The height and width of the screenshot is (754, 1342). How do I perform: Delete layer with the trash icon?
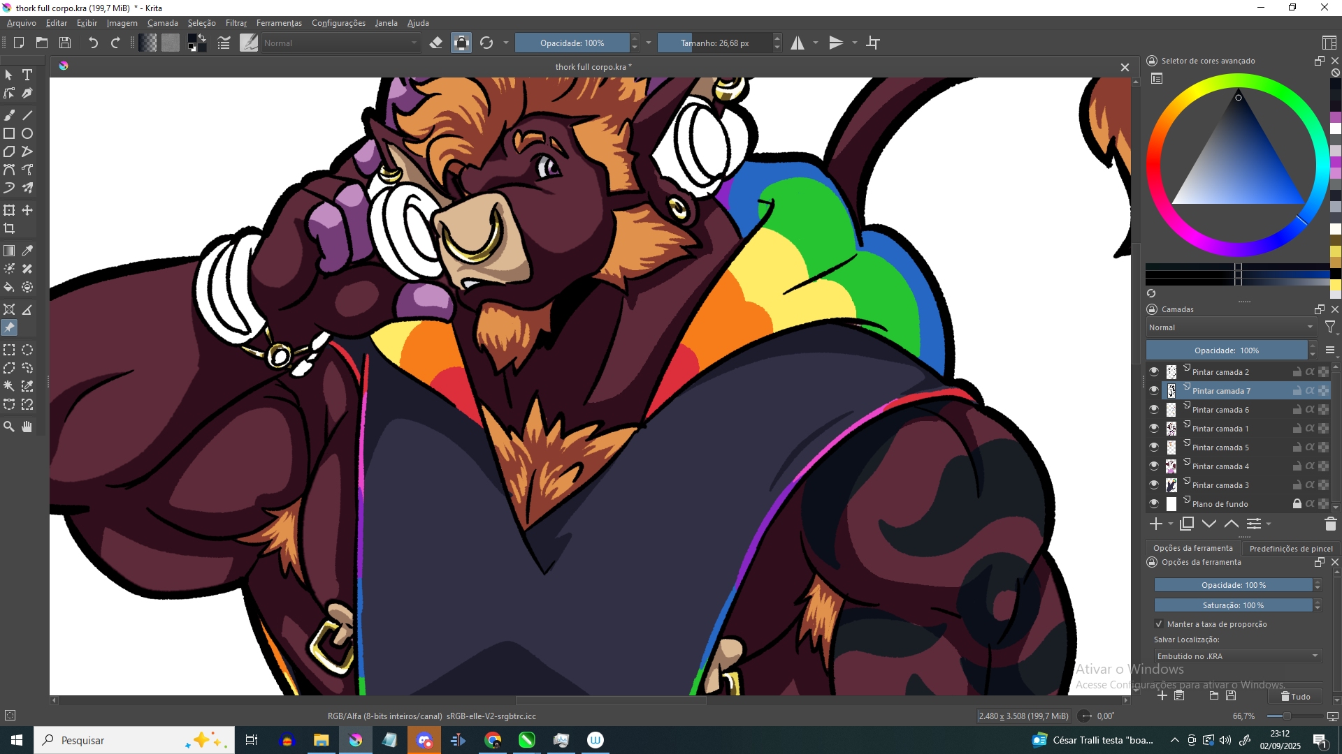click(x=1330, y=524)
